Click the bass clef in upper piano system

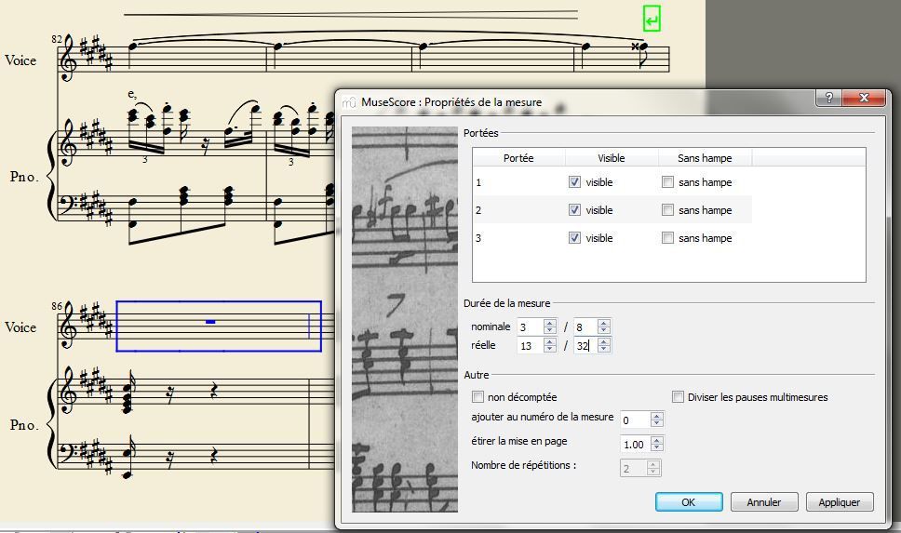coord(69,205)
